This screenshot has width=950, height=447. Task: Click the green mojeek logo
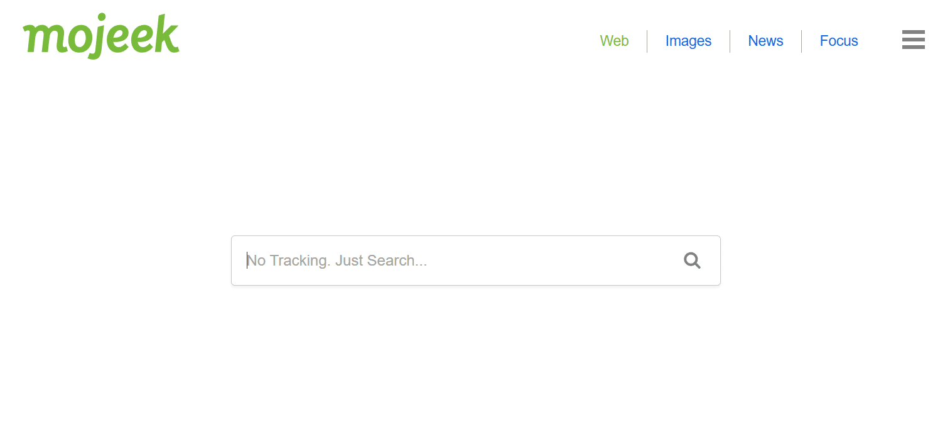101,36
